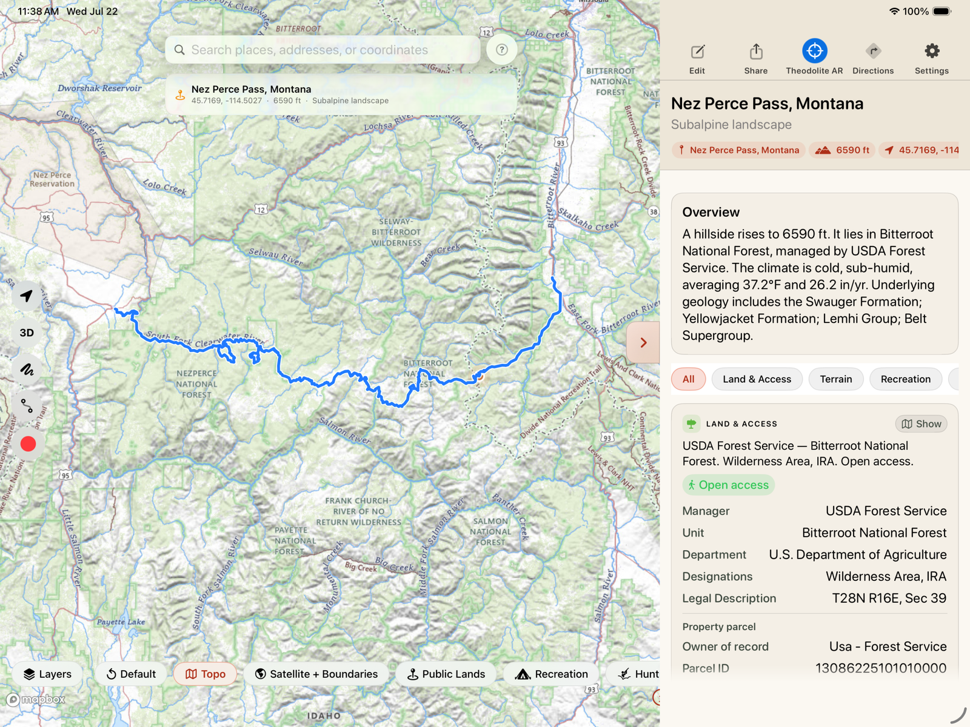The width and height of the screenshot is (970, 727).
Task: Start track recording with red button
Action: click(28, 444)
